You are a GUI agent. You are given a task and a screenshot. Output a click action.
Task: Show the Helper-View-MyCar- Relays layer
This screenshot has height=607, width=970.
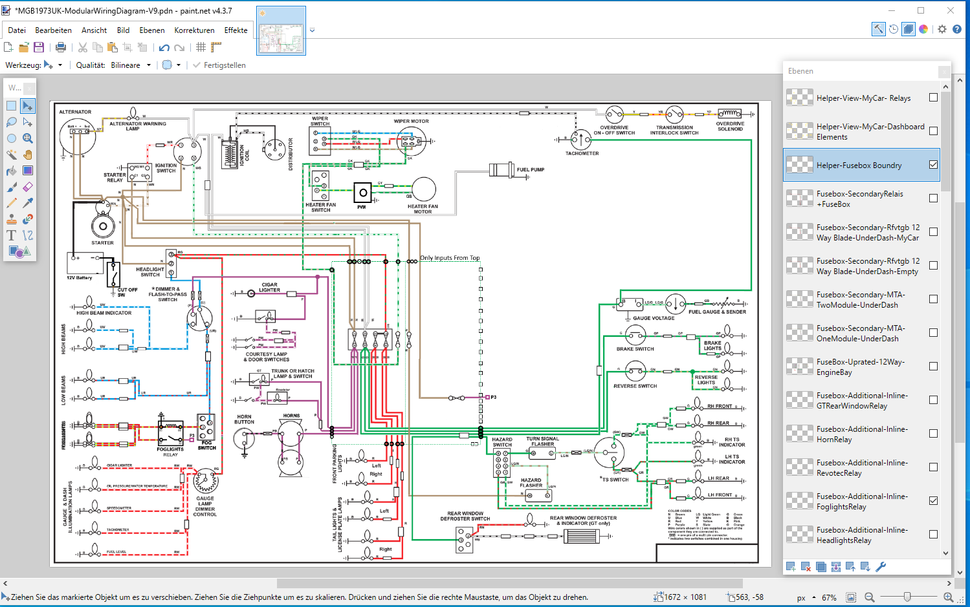(x=933, y=98)
